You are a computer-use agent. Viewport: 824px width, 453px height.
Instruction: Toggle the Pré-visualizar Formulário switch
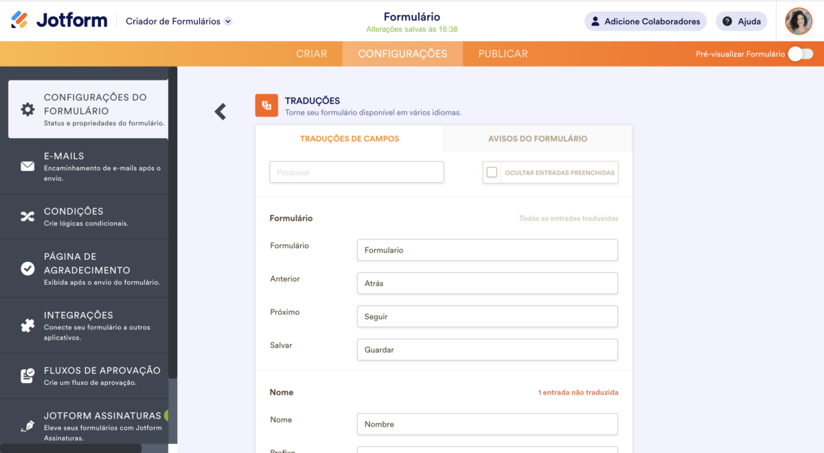(x=800, y=54)
